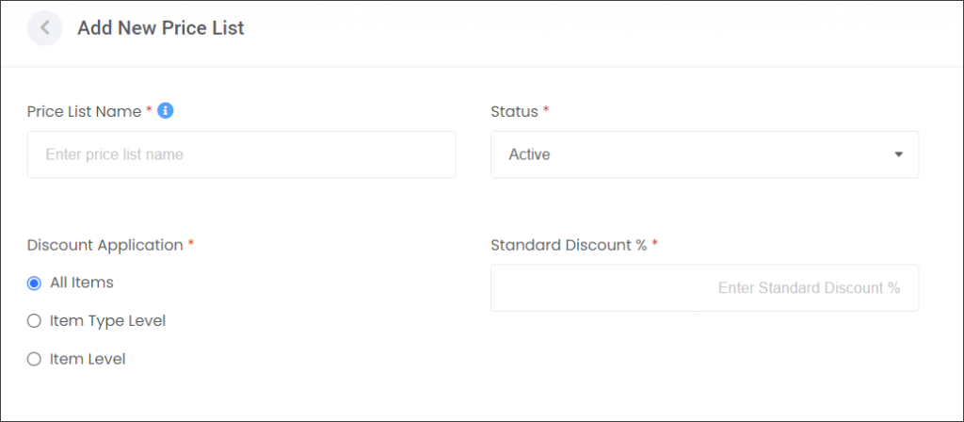Select the All Items radio circle
This screenshot has height=422, width=964.
pos(35,283)
